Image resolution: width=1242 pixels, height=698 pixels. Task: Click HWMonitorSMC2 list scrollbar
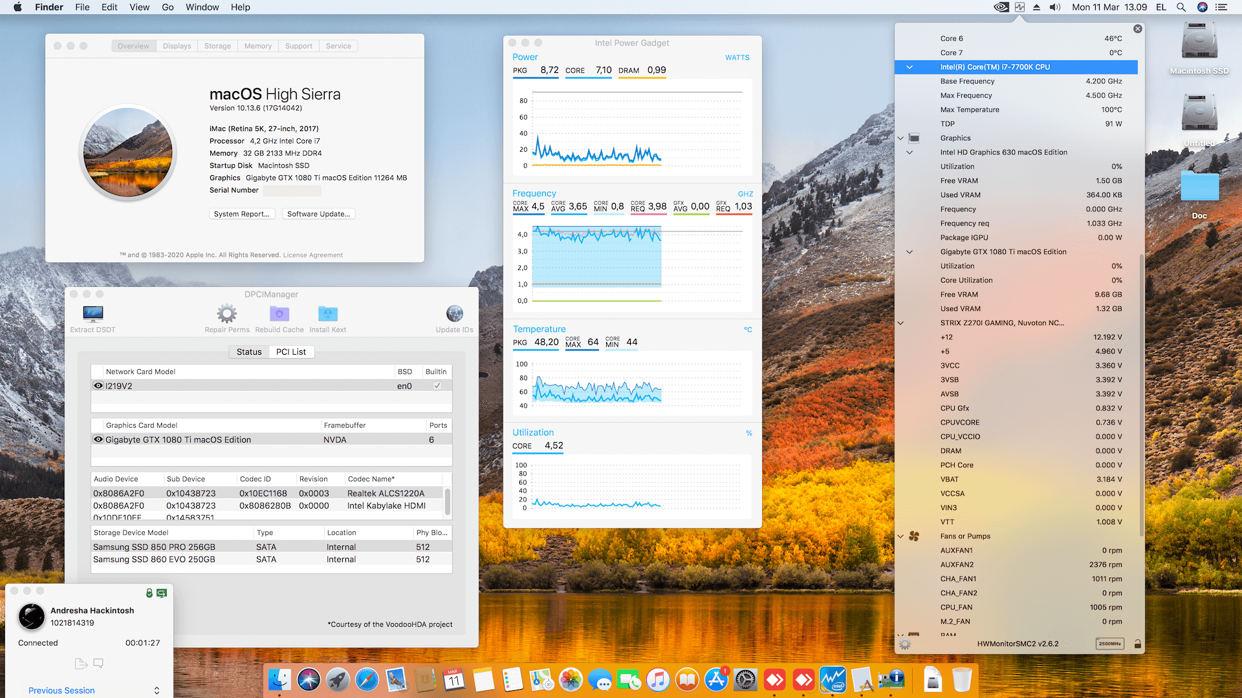pos(1141,395)
